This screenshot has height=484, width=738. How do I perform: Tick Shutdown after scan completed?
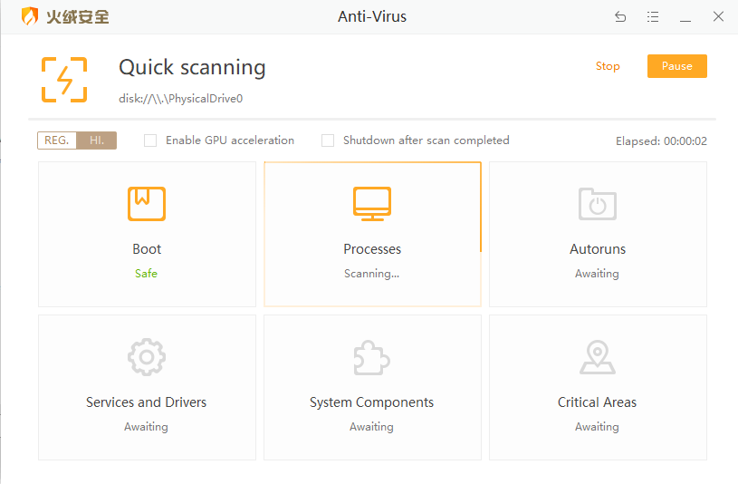329,140
